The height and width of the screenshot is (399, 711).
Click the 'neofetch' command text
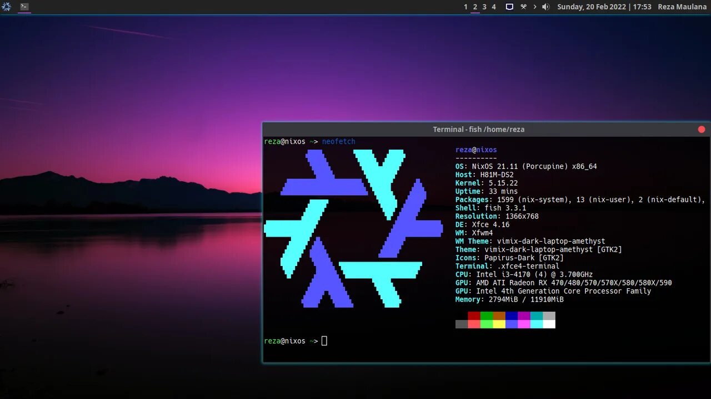338,141
